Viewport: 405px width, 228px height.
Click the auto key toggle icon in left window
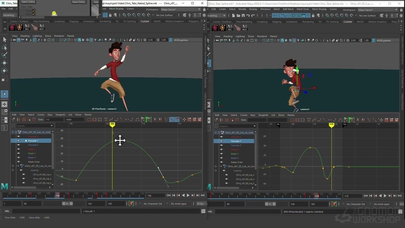click(x=131, y=204)
